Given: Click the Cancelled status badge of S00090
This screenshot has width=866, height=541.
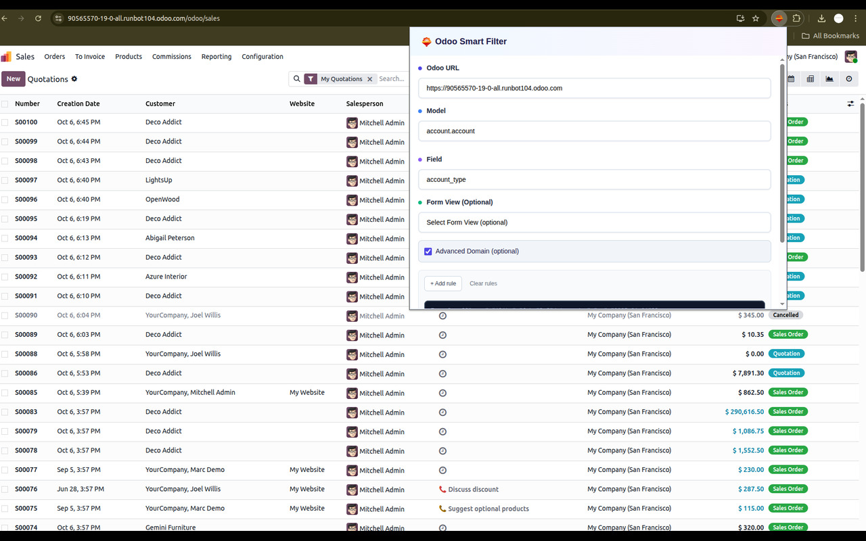Looking at the screenshot, I should [786, 315].
